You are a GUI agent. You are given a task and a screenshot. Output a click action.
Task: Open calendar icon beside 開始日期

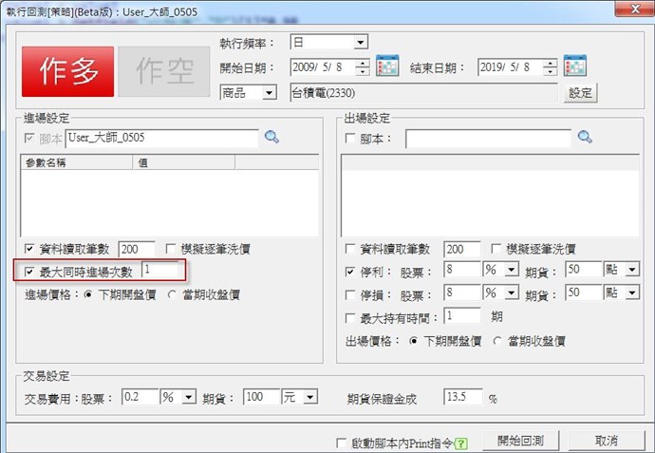click(x=386, y=67)
